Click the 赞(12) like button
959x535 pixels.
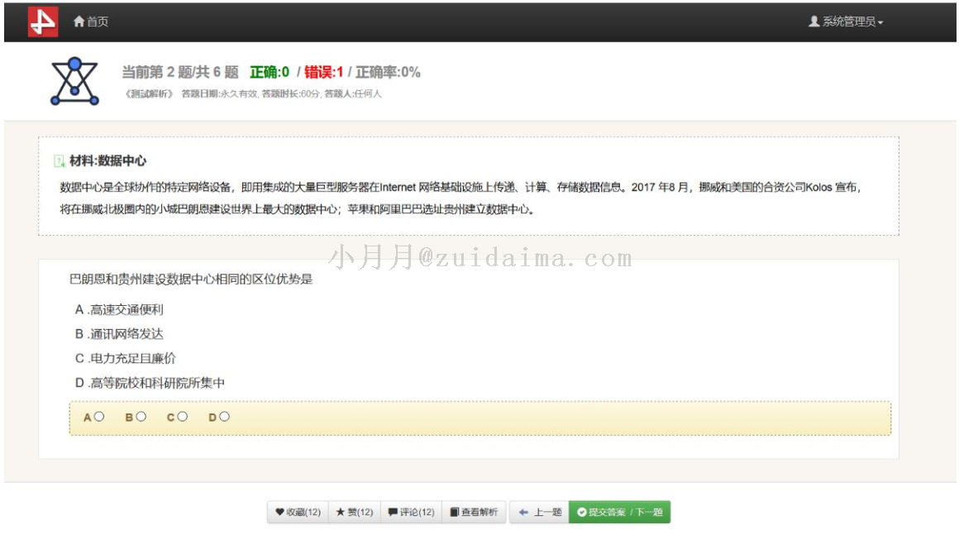pyautogui.click(x=355, y=513)
